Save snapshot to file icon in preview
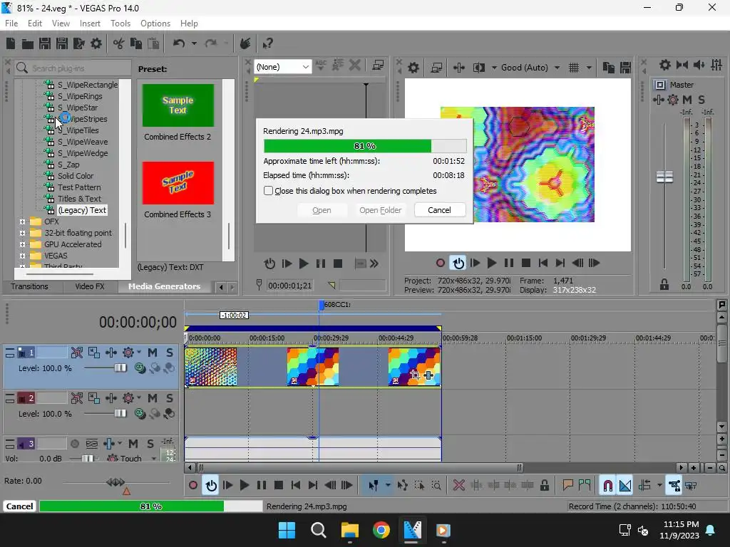Image resolution: width=730 pixels, height=547 pixels. [625, 68]
